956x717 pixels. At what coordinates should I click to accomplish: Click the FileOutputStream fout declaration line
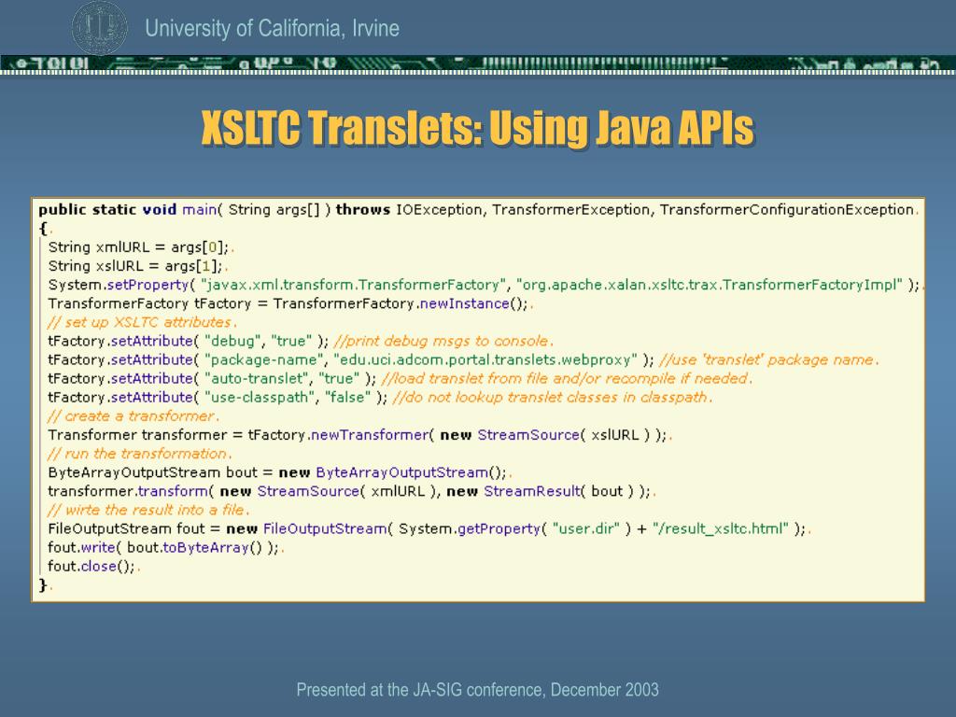coord(428,528)
